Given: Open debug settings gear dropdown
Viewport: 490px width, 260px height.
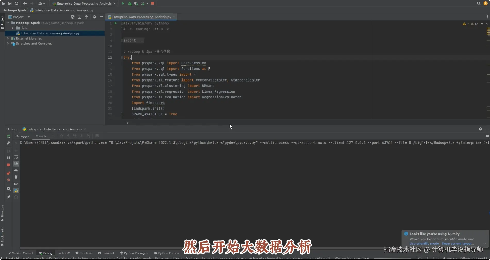Looking at the screenshot, I should [9, 189].
